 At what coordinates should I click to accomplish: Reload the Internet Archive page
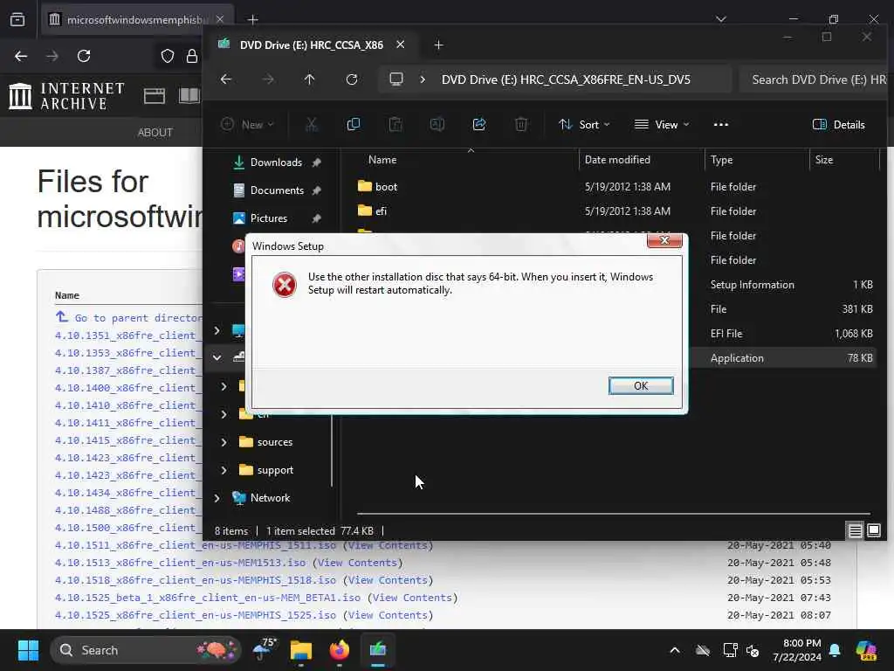click(x=84, y=56)
